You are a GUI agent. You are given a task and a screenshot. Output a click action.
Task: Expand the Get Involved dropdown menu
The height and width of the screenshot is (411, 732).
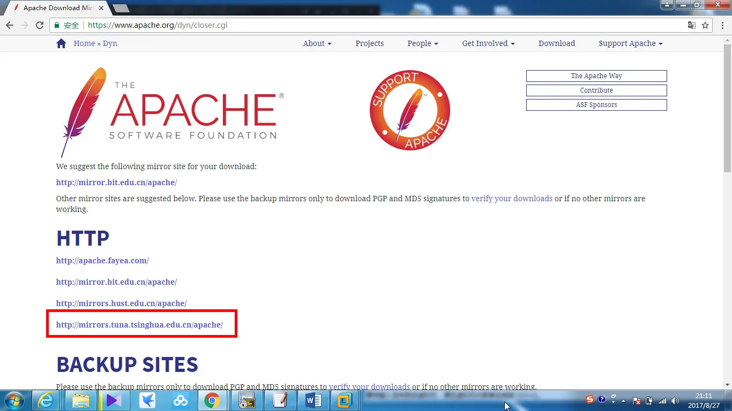click(489, 43)
